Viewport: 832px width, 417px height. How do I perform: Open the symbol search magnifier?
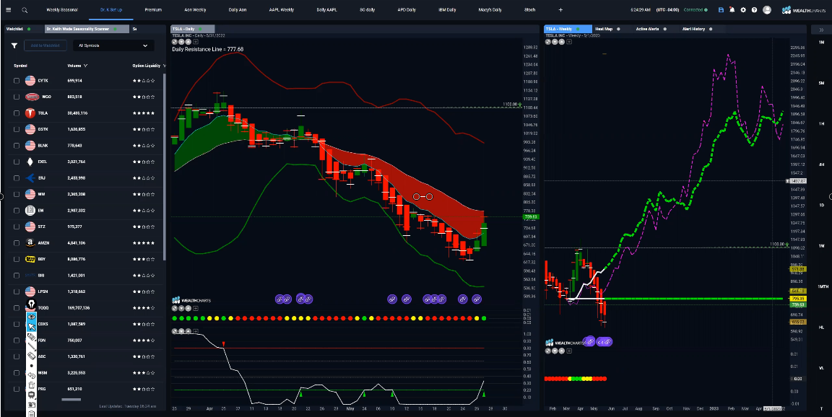[25, 10]
